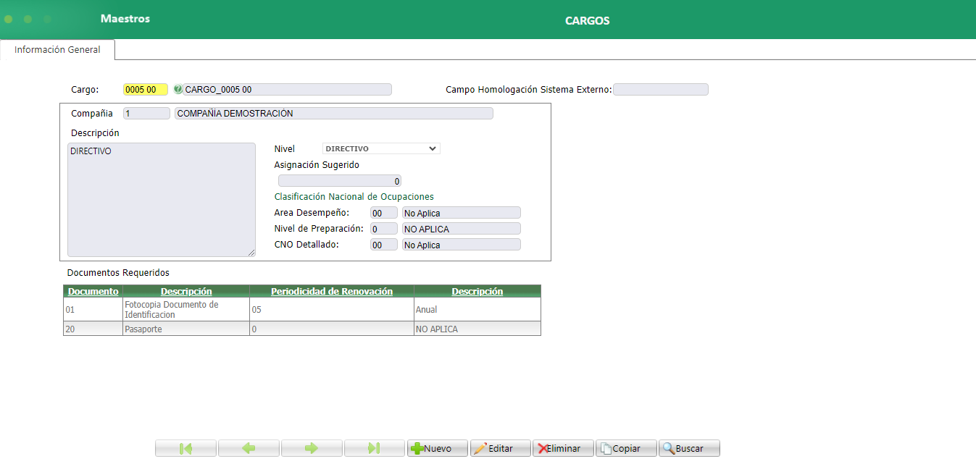The width and height of the screenshot is (976, 472).
Task: Open the Maestros menu in header
Action: click(125, 19)
